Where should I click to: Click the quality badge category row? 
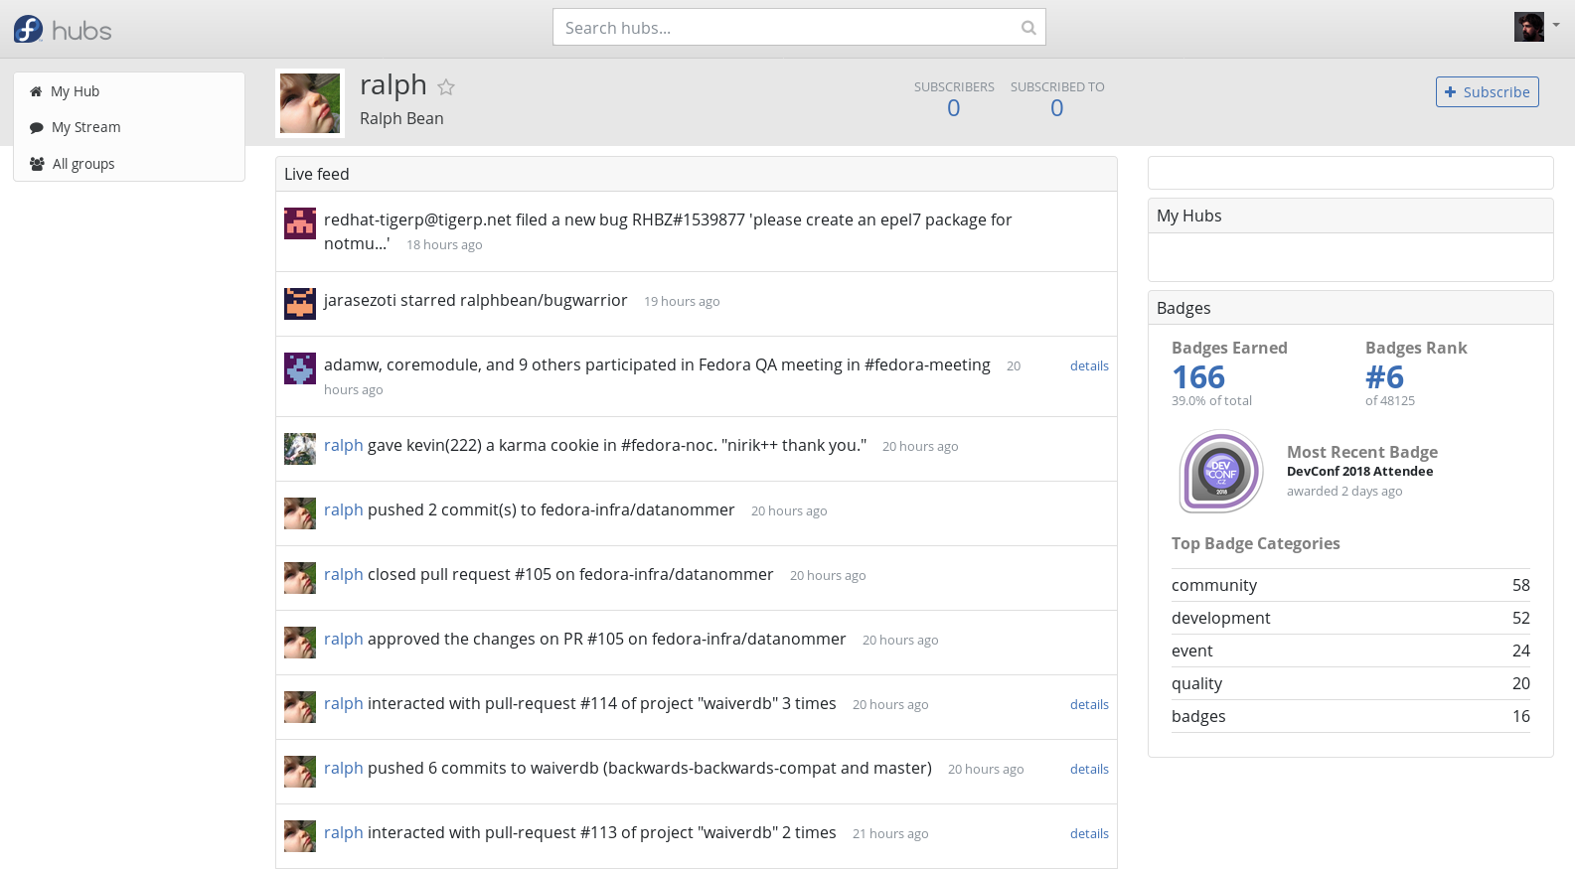1350,684
